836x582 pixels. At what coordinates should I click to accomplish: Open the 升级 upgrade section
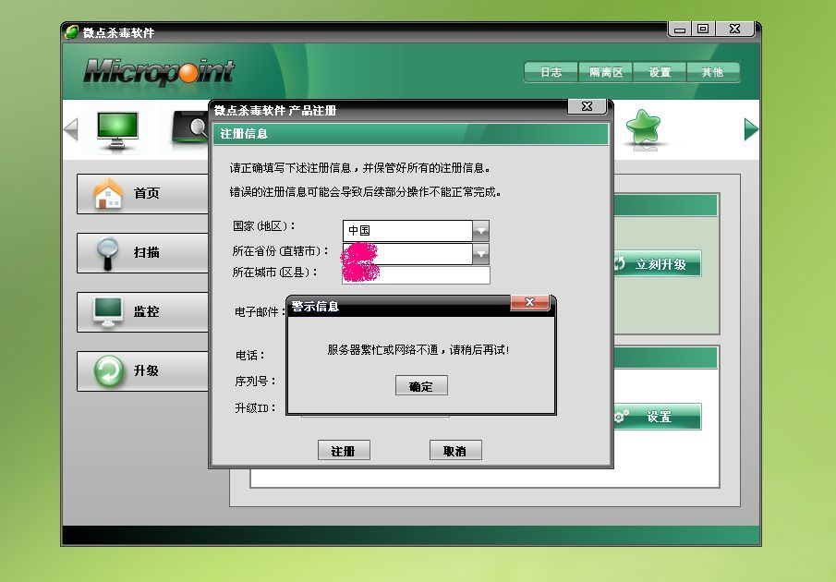[x=143, y=371]
